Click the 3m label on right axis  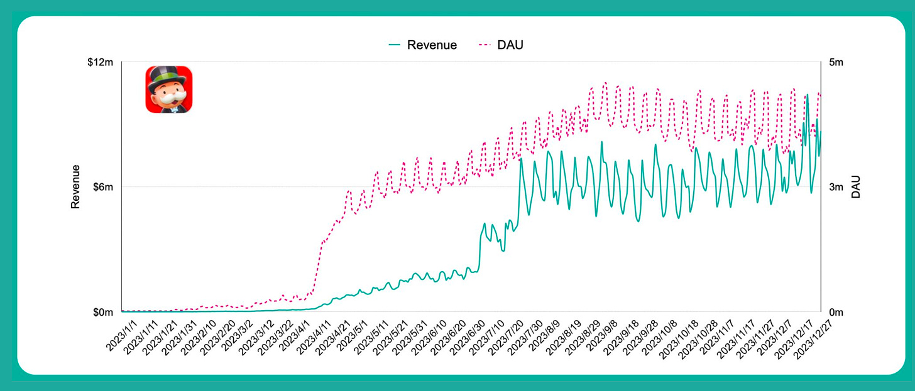pyautogui.click(x=836, y=187)
